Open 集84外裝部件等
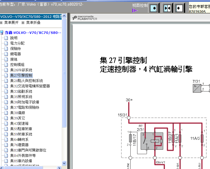The width and height of the screenshot is (210, 169). click(23, 156)
